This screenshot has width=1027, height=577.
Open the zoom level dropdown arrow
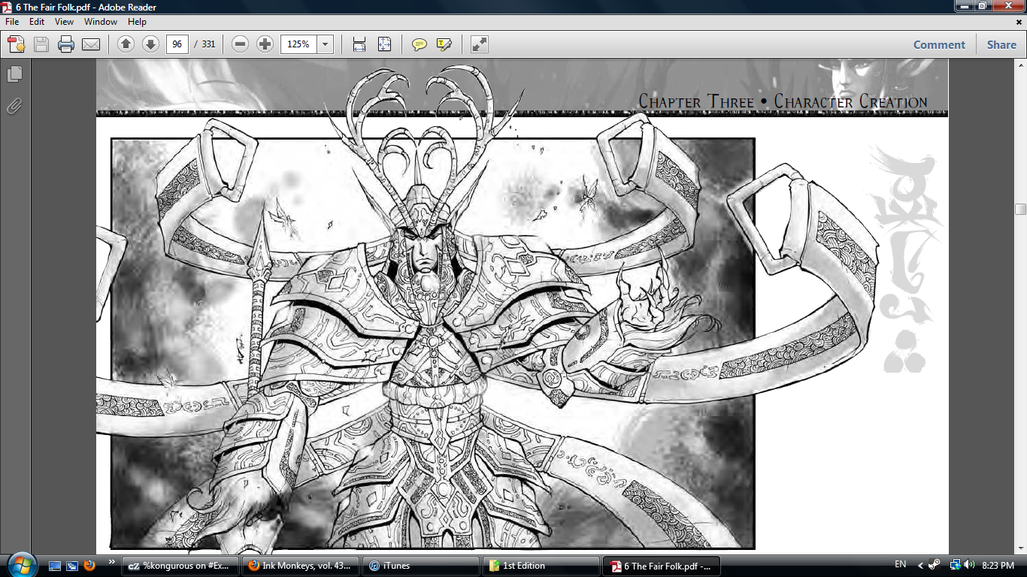[x=326, y=44]
